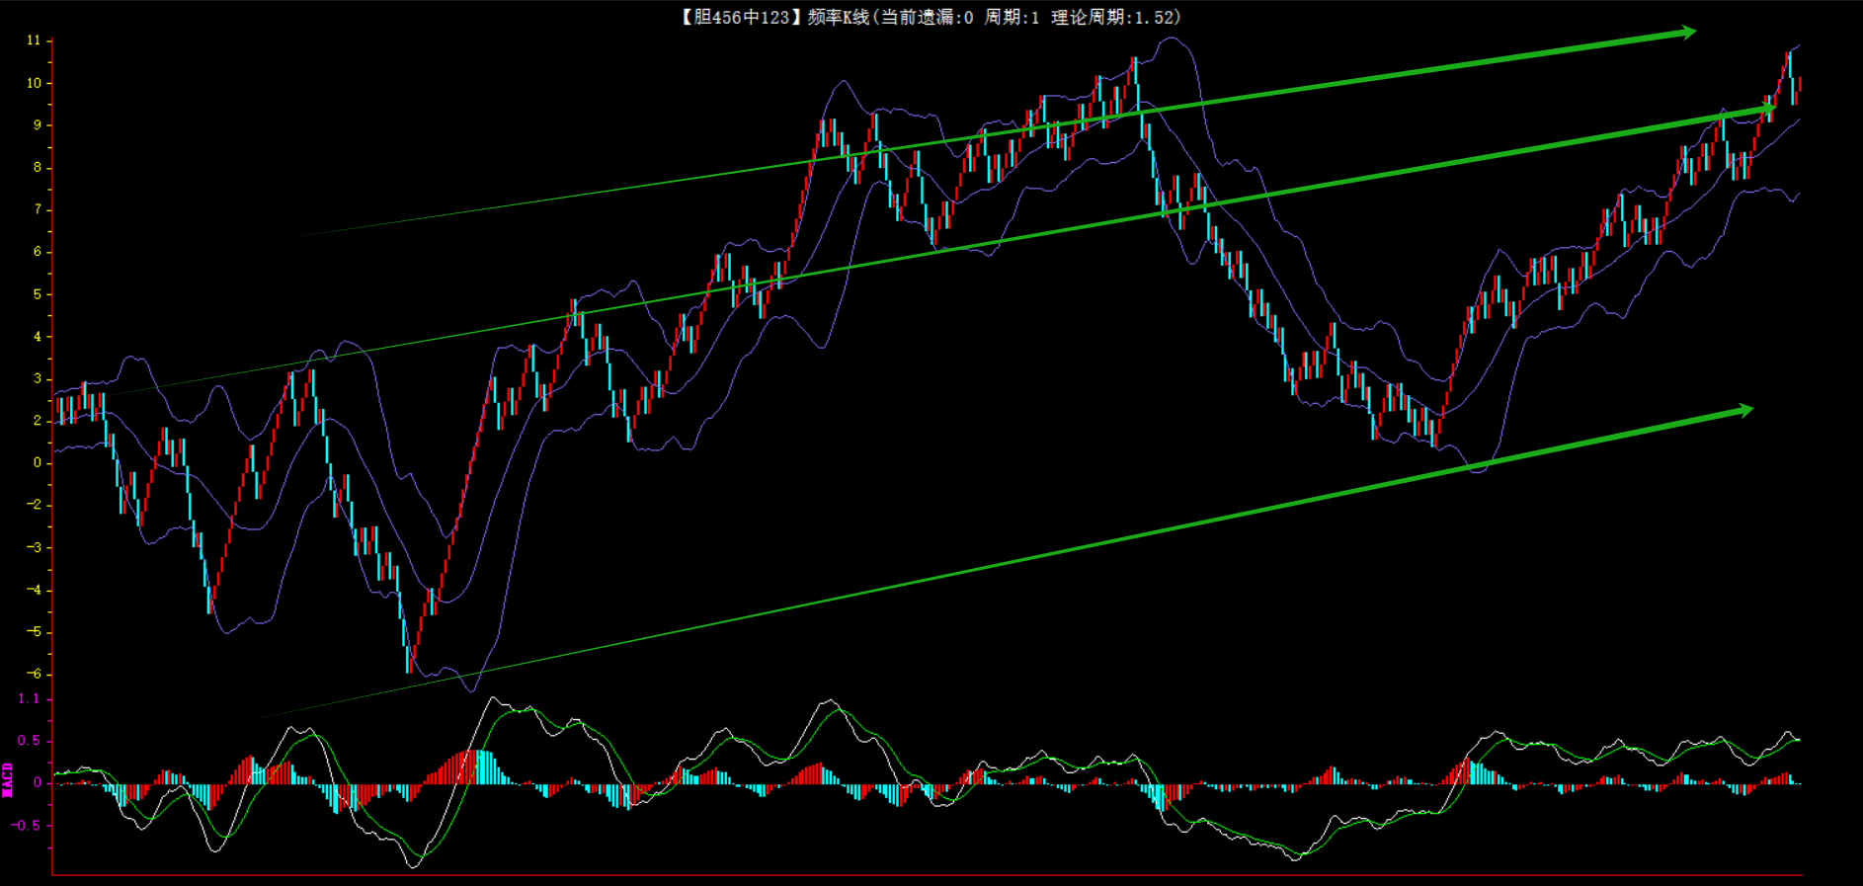Click the 频率K线 chart title text
The image size is (1863, 886).
click(x=838, y=17)
